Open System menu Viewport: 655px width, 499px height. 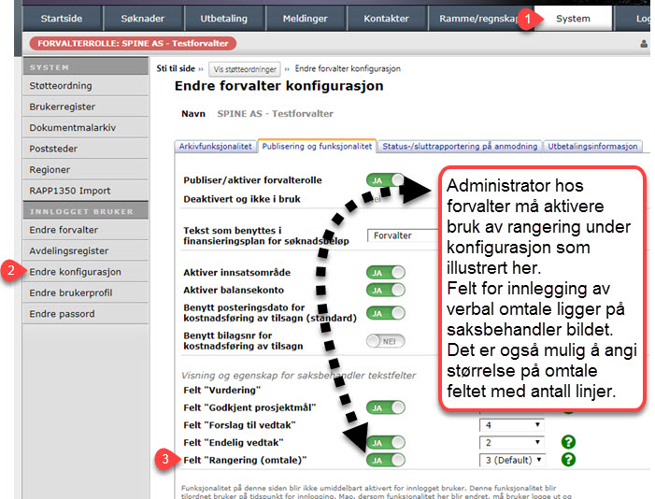pos(573,19)
